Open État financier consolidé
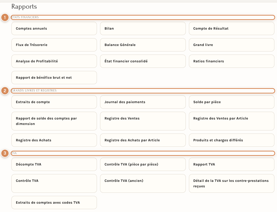The height and width of the screenshot is (212, 277). tap(143, 61)
